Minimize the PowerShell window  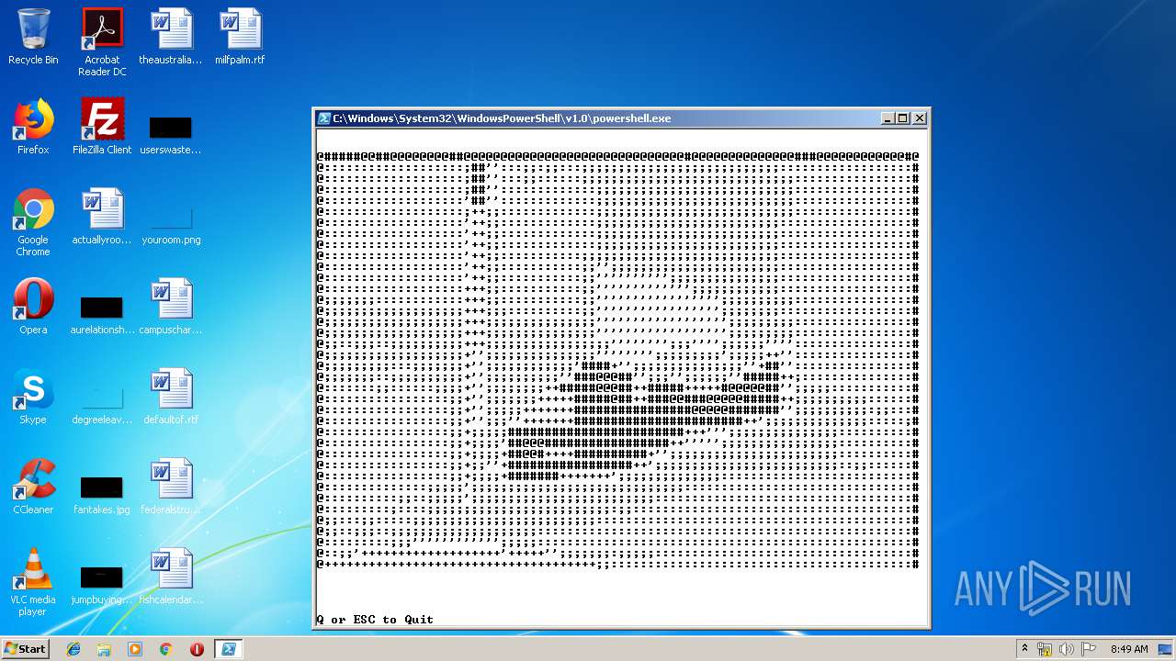tap(888, 118)
